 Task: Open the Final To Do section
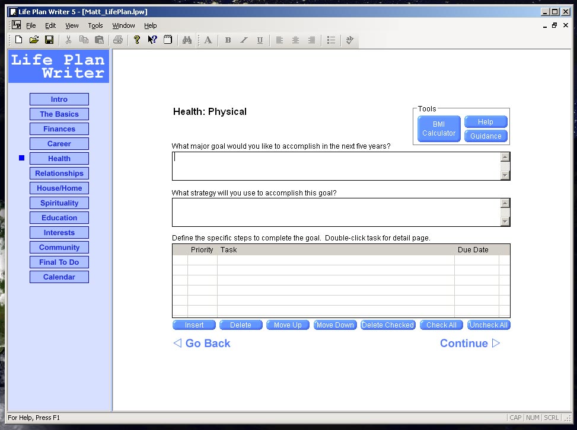59,262
